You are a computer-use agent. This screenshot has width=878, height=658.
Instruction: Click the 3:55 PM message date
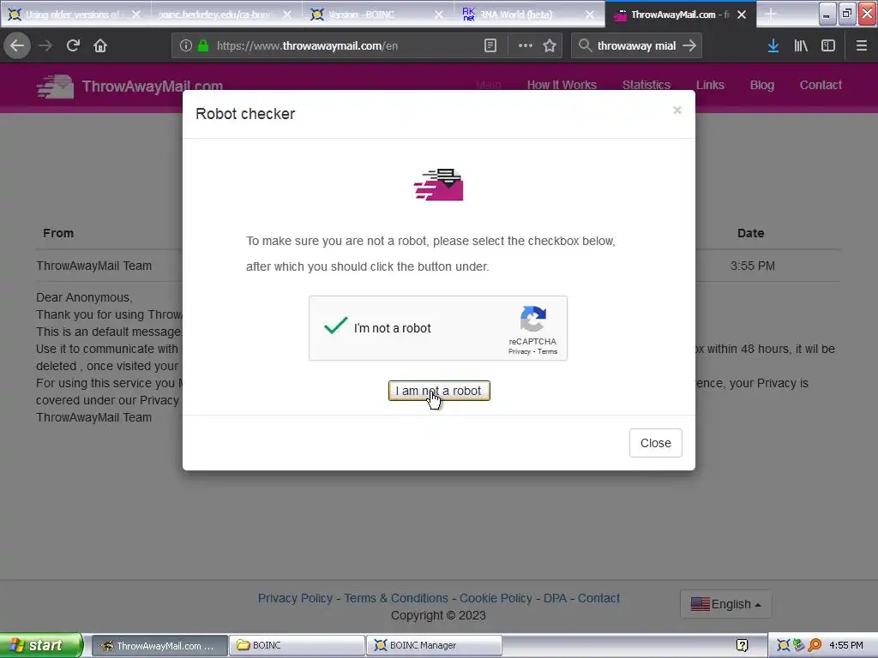[752, 266]
